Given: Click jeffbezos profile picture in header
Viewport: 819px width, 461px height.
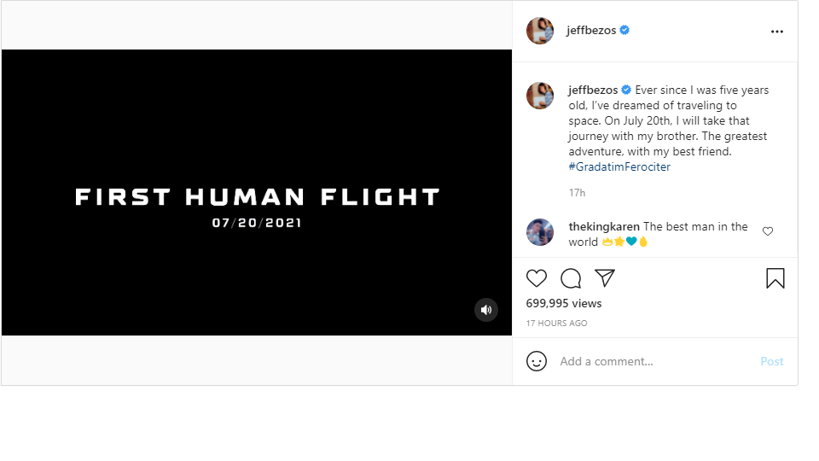Looking at the screenshot, I should [539, 31].
